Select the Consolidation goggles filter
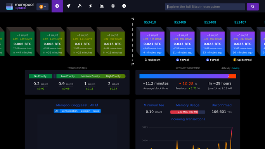The height and width of the screenshot is (149, 265). point(69,111)
